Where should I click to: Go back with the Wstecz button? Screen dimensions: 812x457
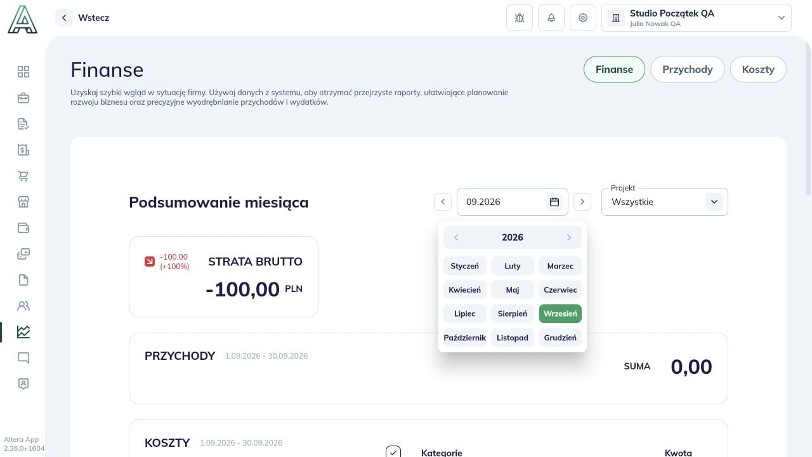[83, 18]
